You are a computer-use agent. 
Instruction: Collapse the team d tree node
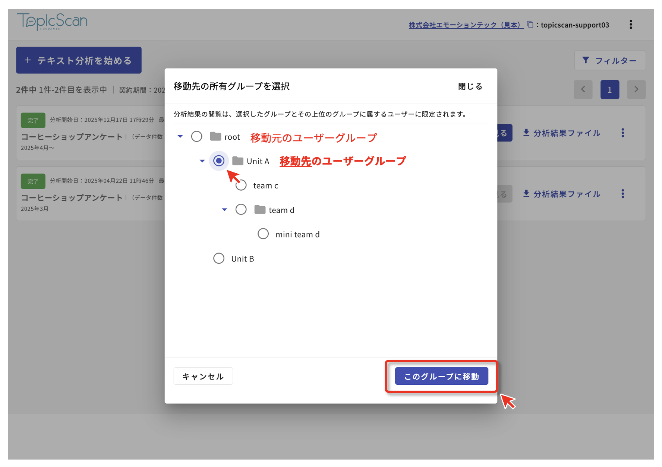[224, 210]
